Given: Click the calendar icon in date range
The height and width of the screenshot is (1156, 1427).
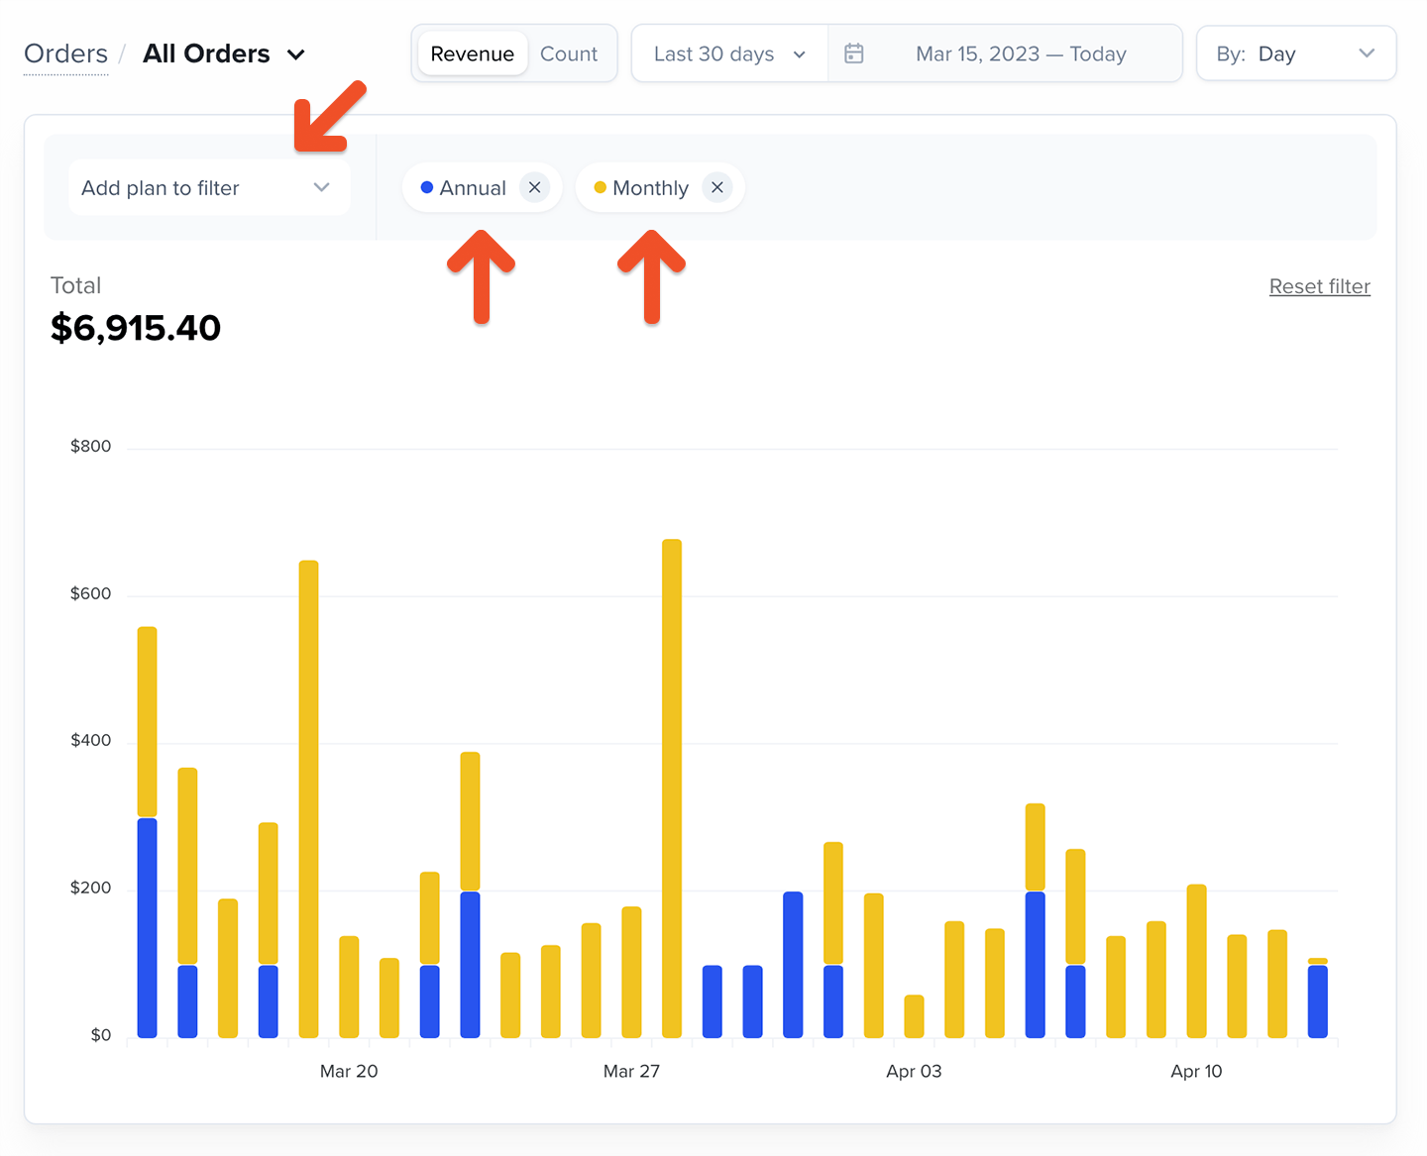Looking at the screenshot, I should click(854, 53).
